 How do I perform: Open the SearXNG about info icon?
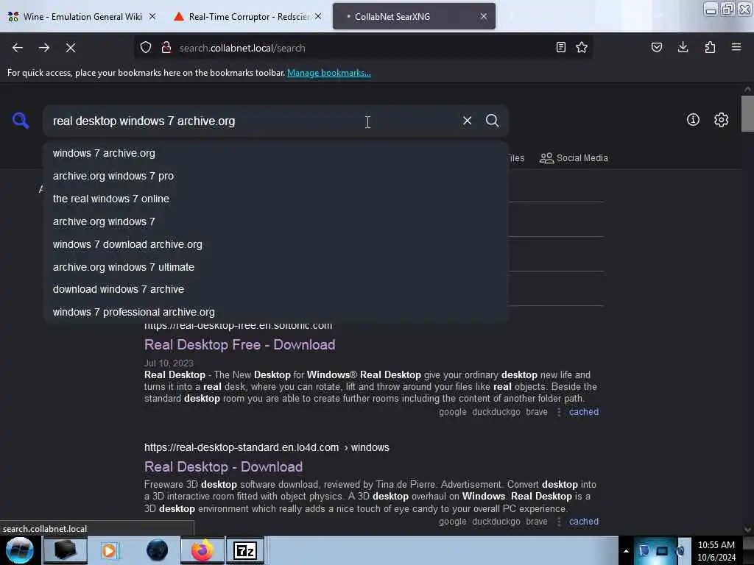coord(693,120)
